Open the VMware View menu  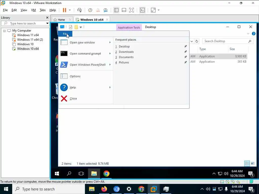pos(24,10)
